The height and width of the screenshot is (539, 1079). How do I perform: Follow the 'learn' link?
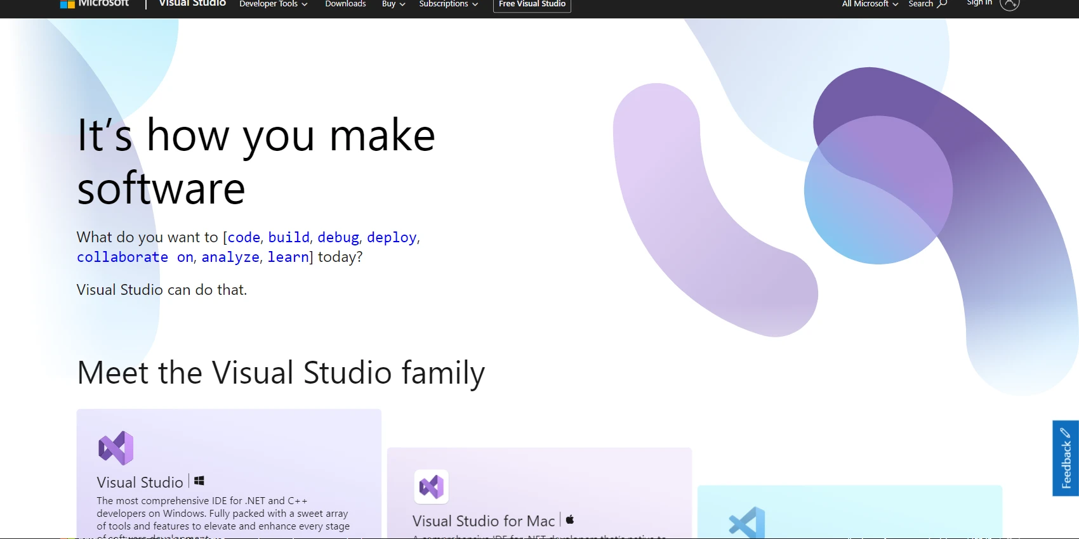pos(288,257)
